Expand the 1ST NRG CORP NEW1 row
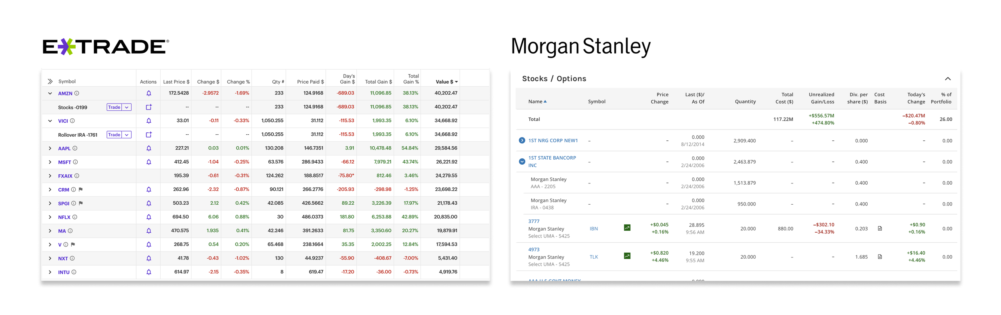This screenshot has width=1001, height=315. [x=522, y=140]
